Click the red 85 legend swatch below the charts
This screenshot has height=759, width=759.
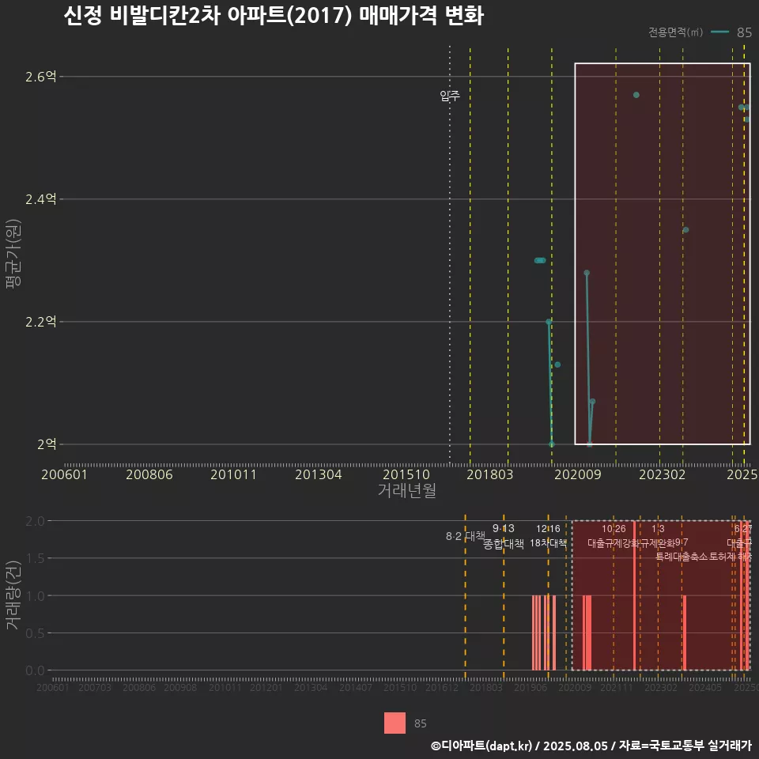pos(395,723)
